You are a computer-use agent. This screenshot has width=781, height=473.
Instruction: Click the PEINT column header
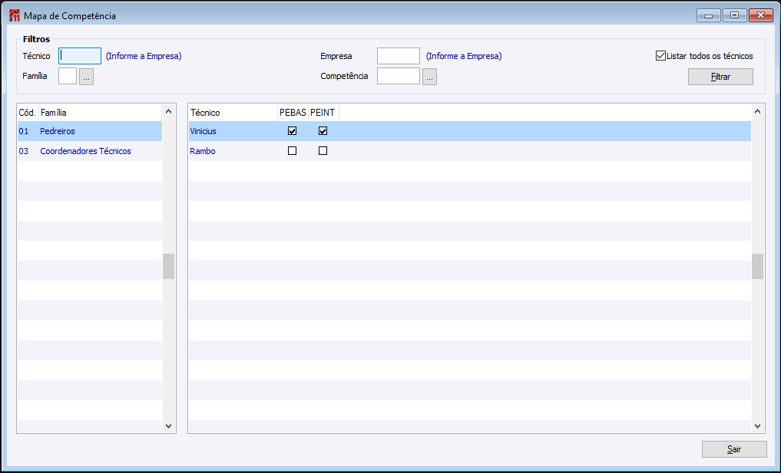323,113
